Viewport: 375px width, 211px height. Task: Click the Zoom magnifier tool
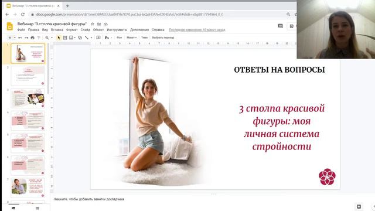point(47,38)
